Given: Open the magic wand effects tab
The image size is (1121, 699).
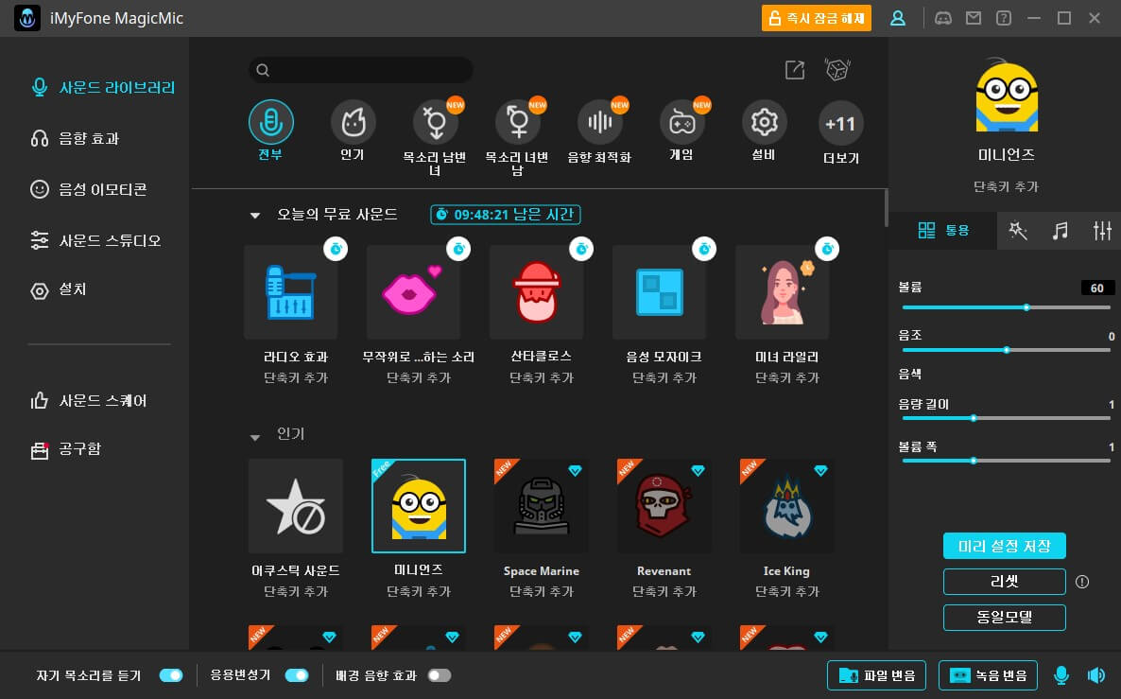Looking at the screenshot, I should click(x=1018, y=231).
